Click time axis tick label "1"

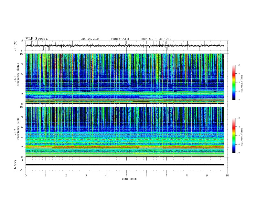pos(46,175)
